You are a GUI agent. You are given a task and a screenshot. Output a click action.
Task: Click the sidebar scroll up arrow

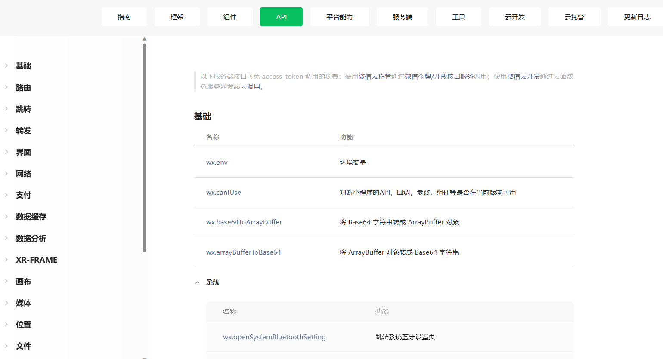coord(144,39)
